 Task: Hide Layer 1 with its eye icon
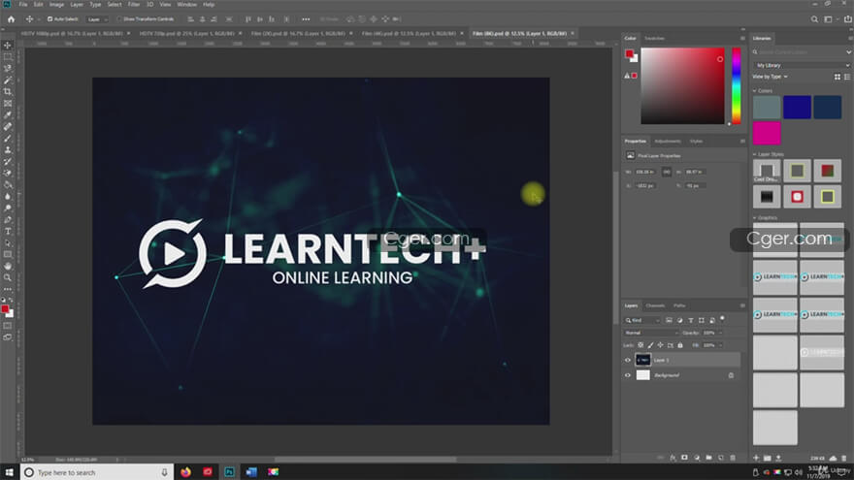(x=628, y=360)
